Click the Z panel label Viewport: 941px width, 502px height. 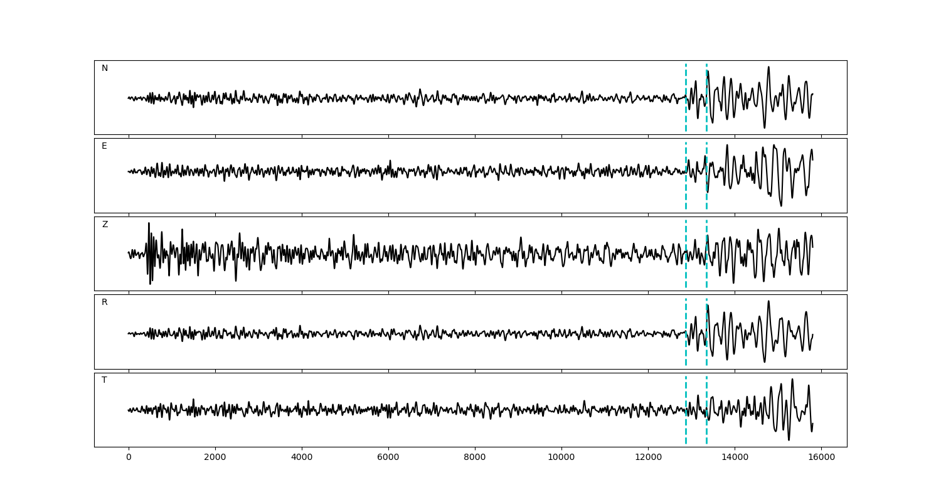click(105, 225)
